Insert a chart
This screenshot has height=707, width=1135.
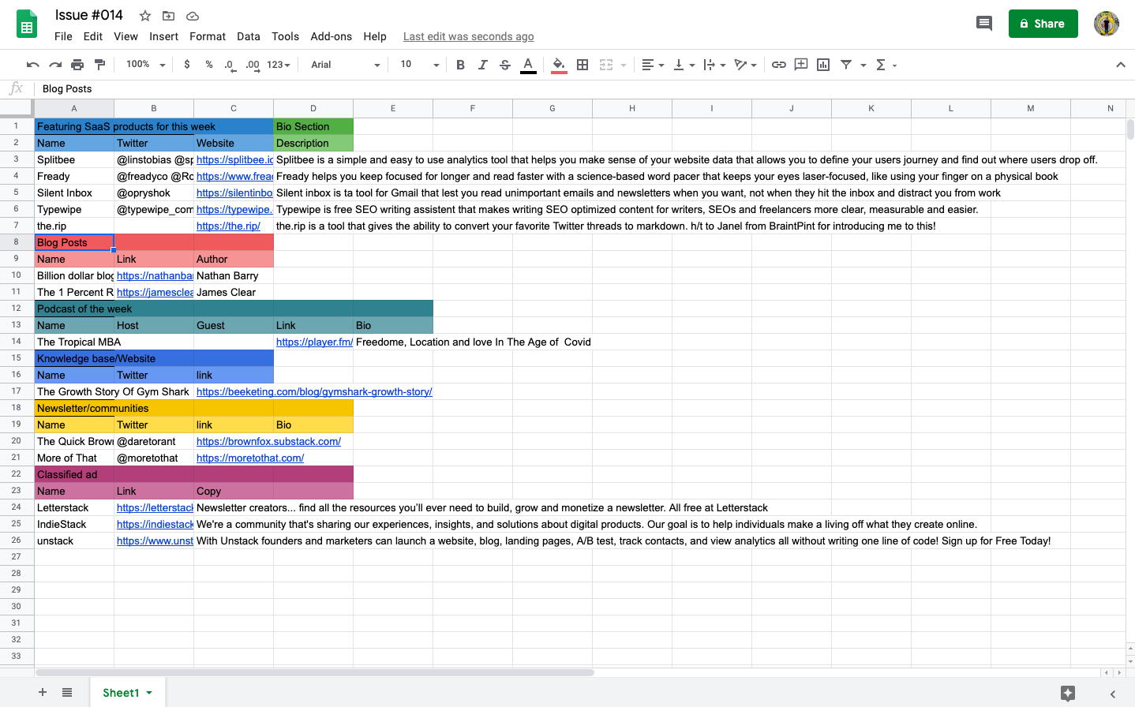(x=822, y=64)
